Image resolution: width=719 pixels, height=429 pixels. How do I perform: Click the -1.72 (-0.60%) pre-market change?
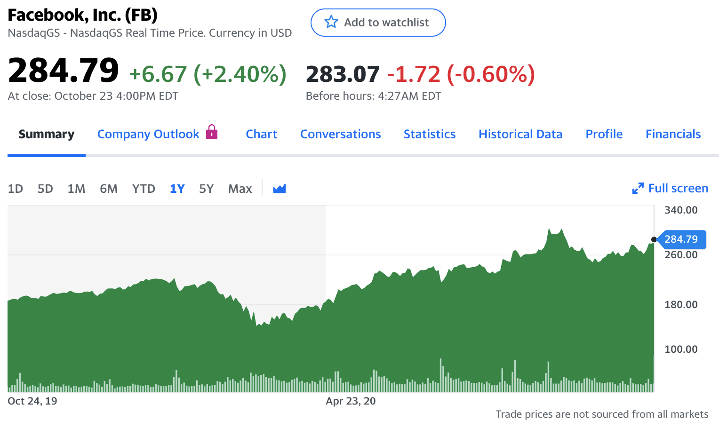coord(461,74)
